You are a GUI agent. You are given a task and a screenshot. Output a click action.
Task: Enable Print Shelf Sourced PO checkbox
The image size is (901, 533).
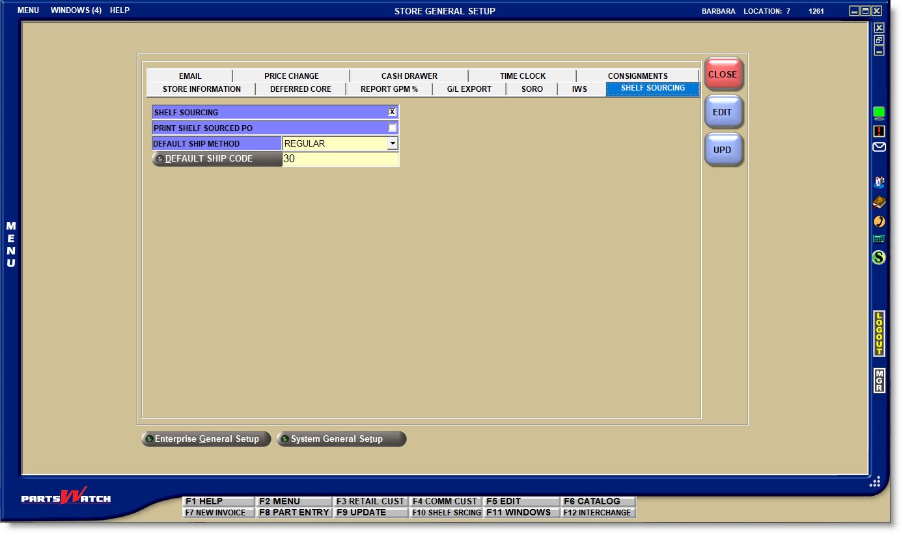tap(392, 128)
